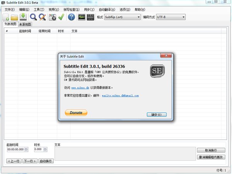Toggle the video player film icon
This screenshot has width=232, height=174.
(90, 17)
